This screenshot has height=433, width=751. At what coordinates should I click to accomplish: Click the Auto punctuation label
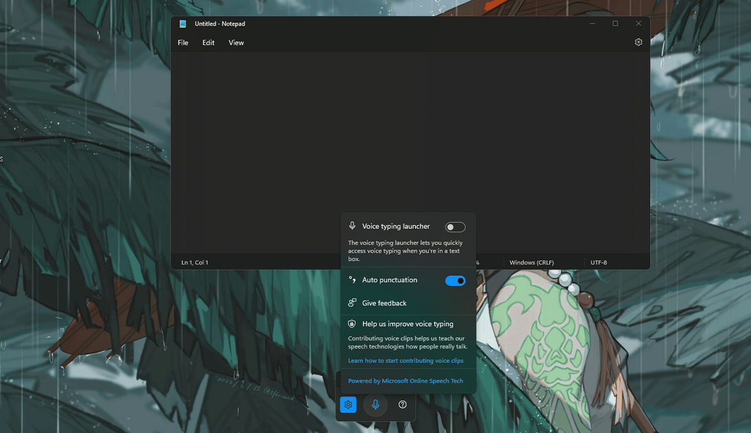point(389,280)
